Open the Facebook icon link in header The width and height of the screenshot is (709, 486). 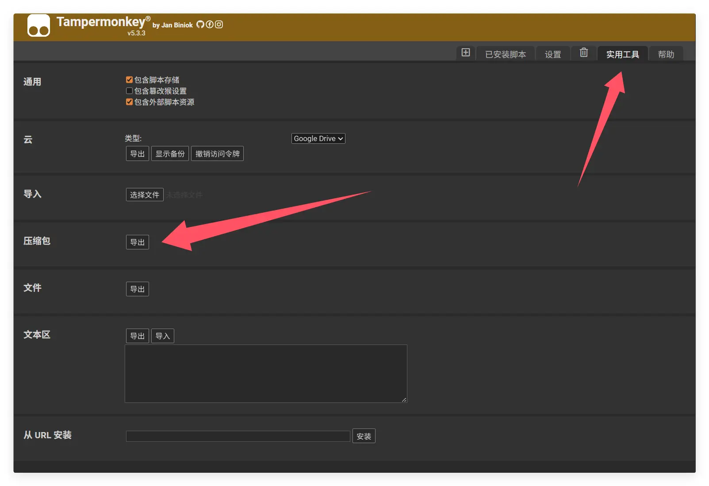[210, 24]
